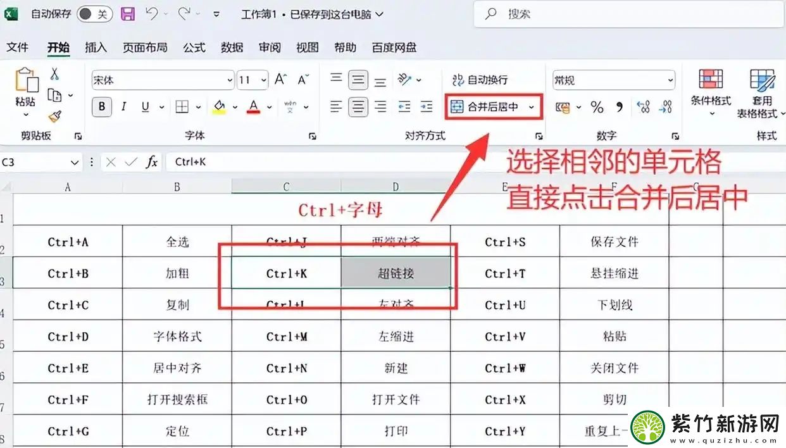Viewport: 786px width, 448px height.
Task: Click the Paste clipboard icon
Action: (x=26, y=80)
